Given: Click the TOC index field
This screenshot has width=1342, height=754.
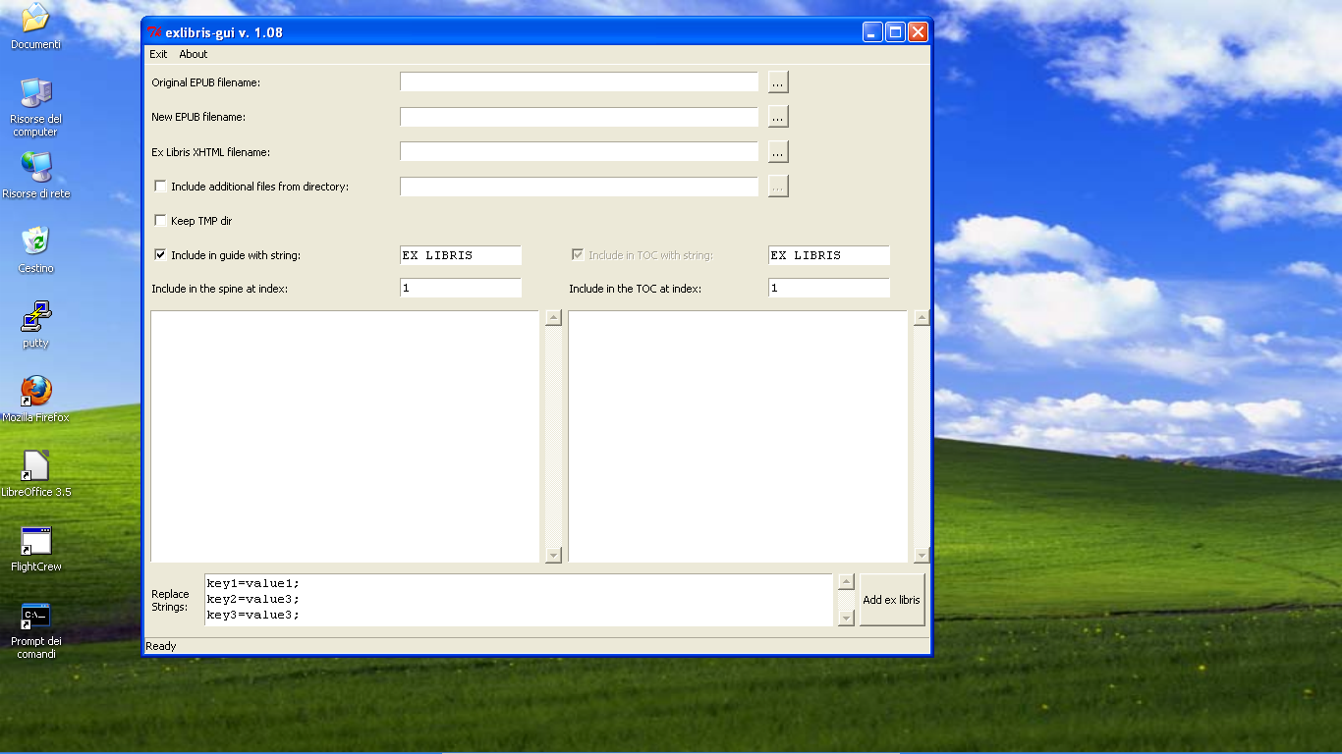Looking at the screenshot, I should (829, 289).
